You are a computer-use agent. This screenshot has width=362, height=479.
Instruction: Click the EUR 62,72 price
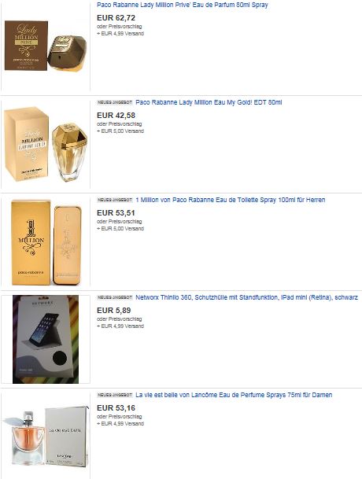[116, 18]
